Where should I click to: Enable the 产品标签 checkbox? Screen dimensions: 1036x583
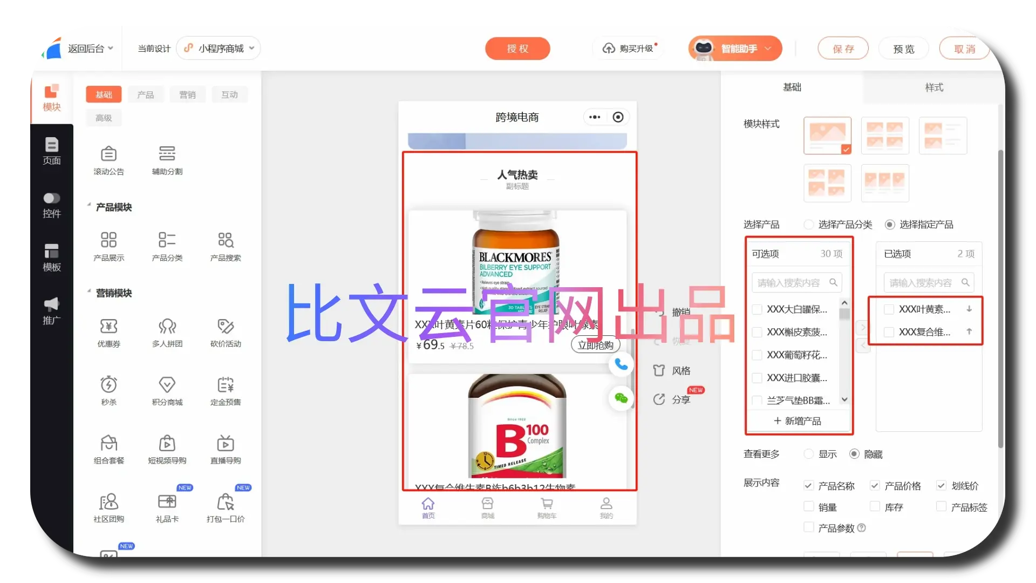click(941, 506)
